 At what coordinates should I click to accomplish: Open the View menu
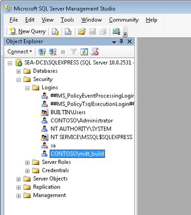pyautogui.click(x=48, y=20)
